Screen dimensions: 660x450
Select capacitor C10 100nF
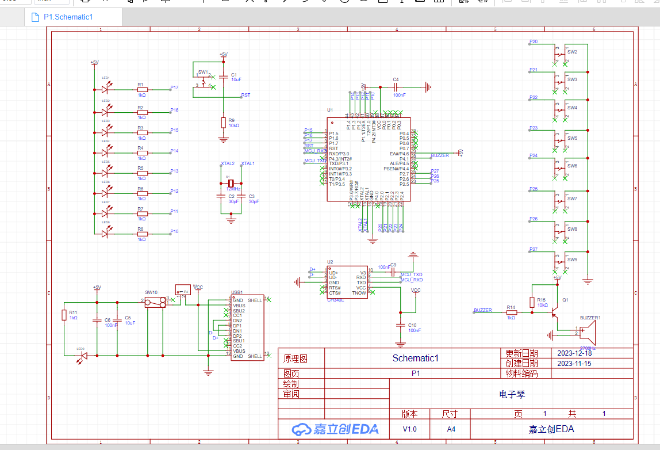coord(400,325)
